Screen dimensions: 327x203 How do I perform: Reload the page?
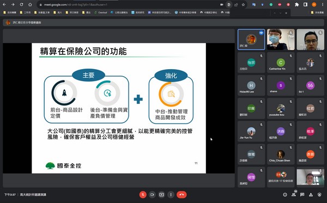(21, 4)
